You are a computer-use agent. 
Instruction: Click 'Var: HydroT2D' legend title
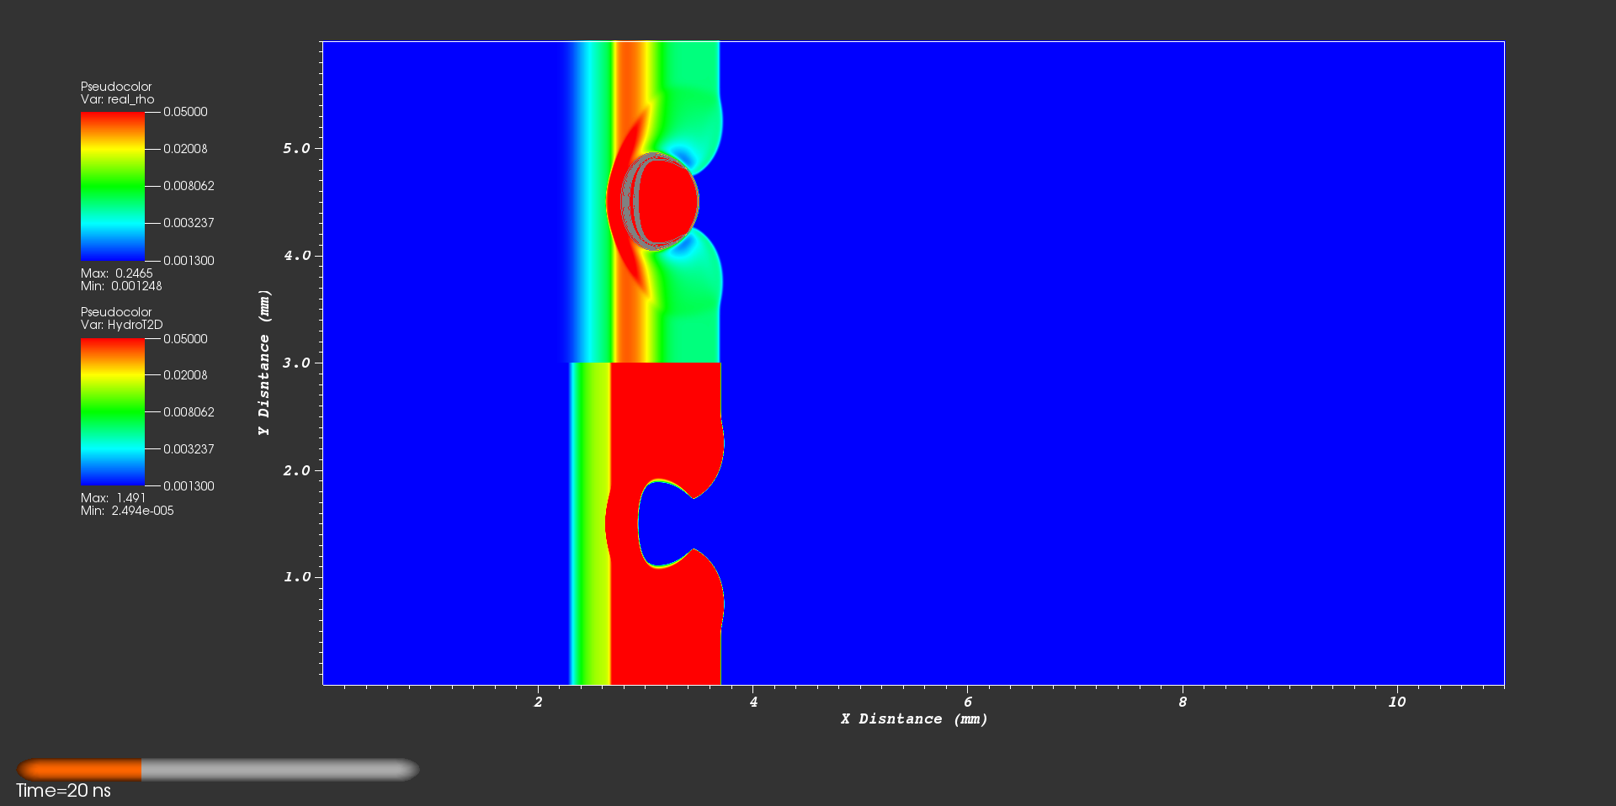[122, 325]
